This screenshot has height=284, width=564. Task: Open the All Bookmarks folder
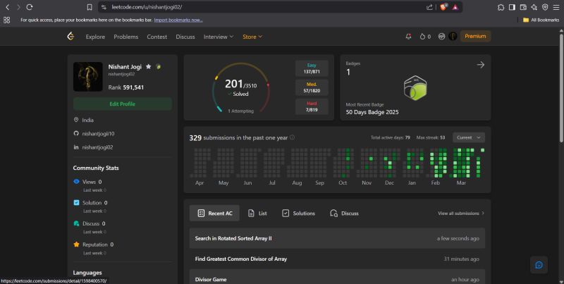(541, 20)
